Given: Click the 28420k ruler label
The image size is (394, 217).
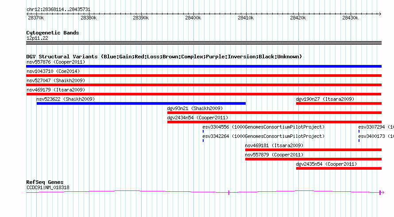Looking at the screenshot, I should [298, 18].
